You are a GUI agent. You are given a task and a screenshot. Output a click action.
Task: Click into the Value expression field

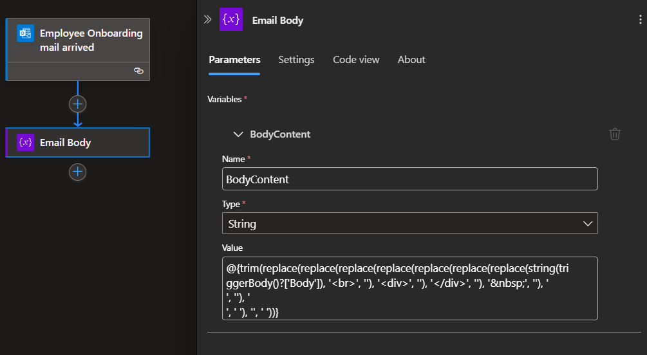point(409,288)
